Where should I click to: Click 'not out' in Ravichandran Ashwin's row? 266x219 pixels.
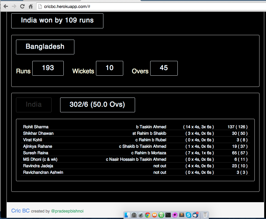[160, 172]
